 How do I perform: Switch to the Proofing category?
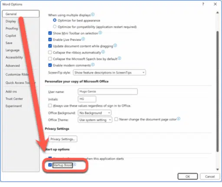12,29
